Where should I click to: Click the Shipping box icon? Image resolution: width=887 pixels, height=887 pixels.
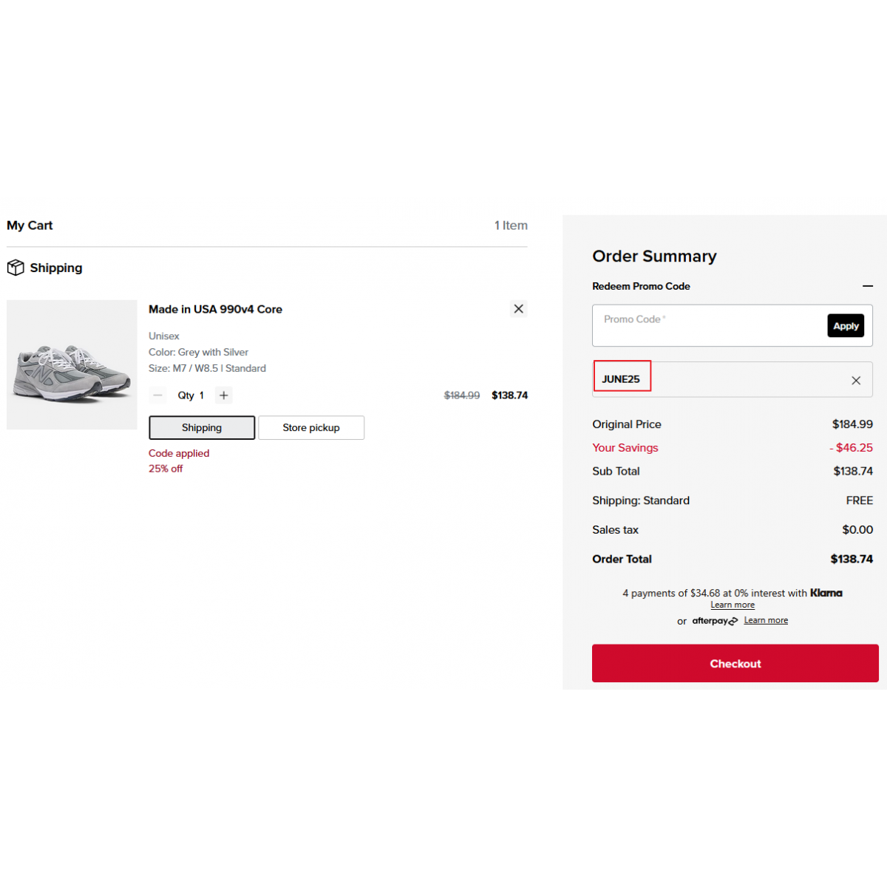click(16, 268)
